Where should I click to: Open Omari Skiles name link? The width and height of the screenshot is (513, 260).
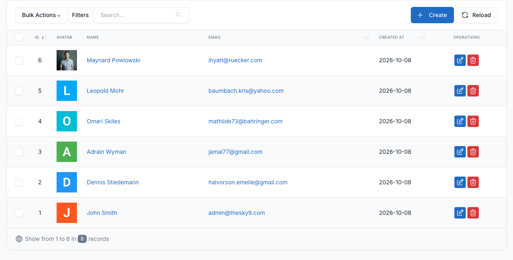point(103,121)
